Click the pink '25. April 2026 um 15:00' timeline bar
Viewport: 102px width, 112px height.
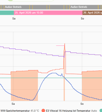click(x=48, y=13)
